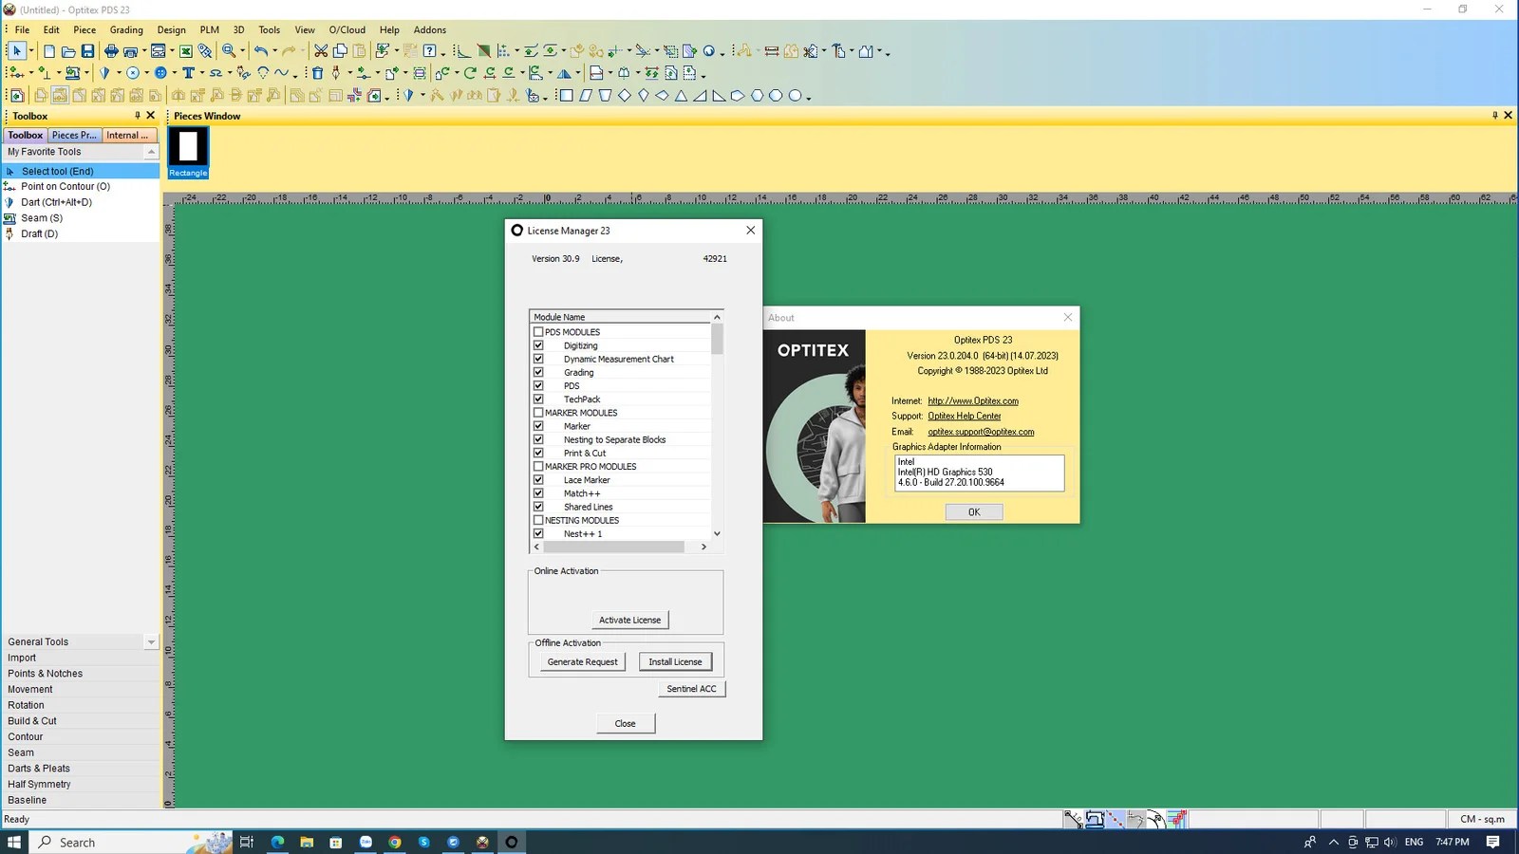This screenshot has height=854, width=1519.
Task: Select the Text tool icon
Action: pyautogui.click(x=189, y=73)
